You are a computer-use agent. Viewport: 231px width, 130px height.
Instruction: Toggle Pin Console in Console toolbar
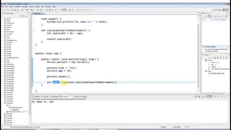point(215,96)
